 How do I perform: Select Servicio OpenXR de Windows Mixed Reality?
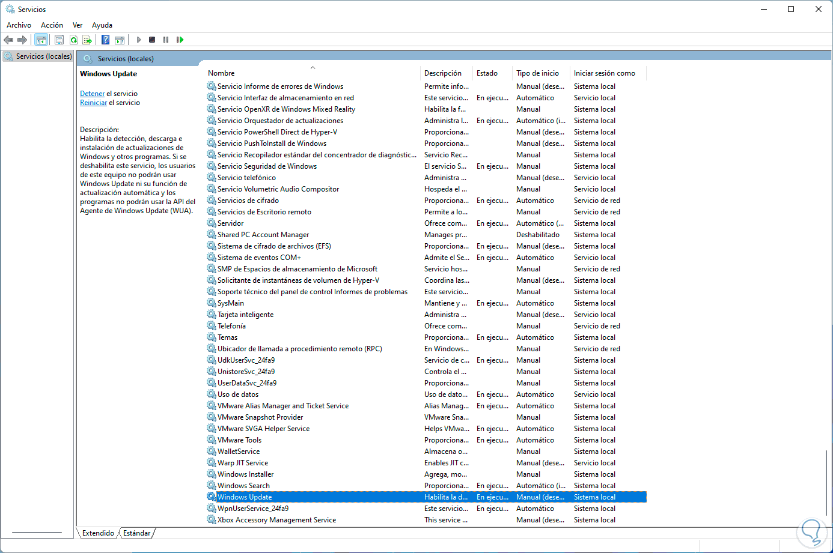426,109
